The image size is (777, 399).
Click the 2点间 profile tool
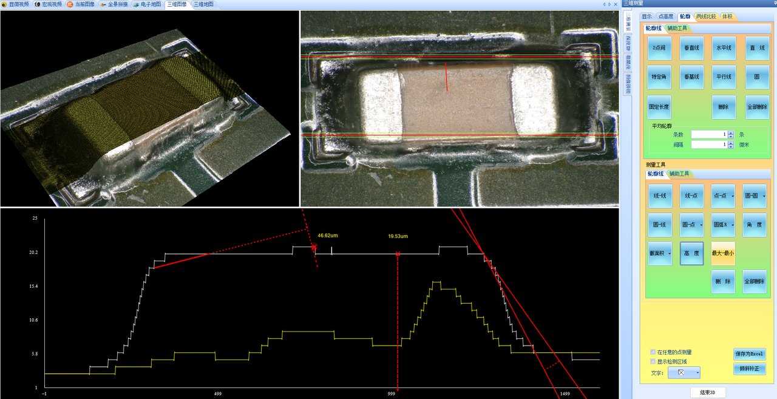click(x=659, y=48)
